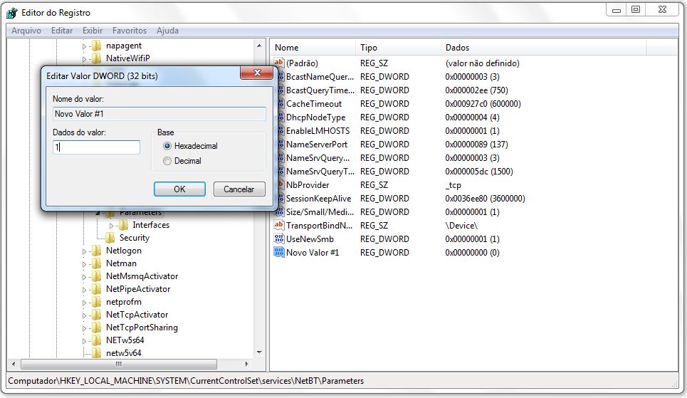Screen dimensions: 687x398
Task: Click the CacheTimeout DWORD value icon
Action: pyautogui.click(x=278, y=104)
